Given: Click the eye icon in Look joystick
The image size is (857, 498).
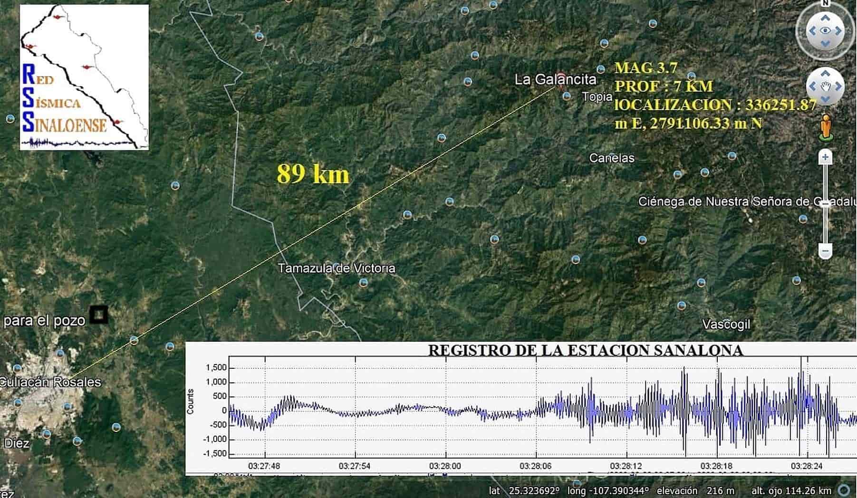Looking at the screenshot, I should (826, 31).
